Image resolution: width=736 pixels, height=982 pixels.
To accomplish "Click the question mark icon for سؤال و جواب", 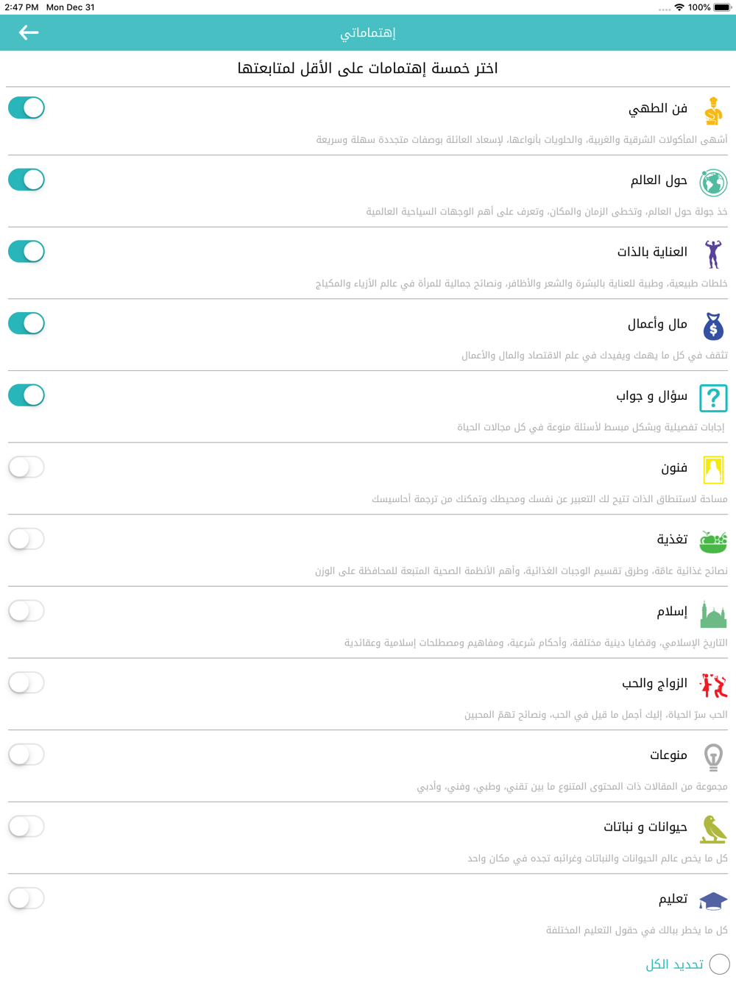I will 712,398.
